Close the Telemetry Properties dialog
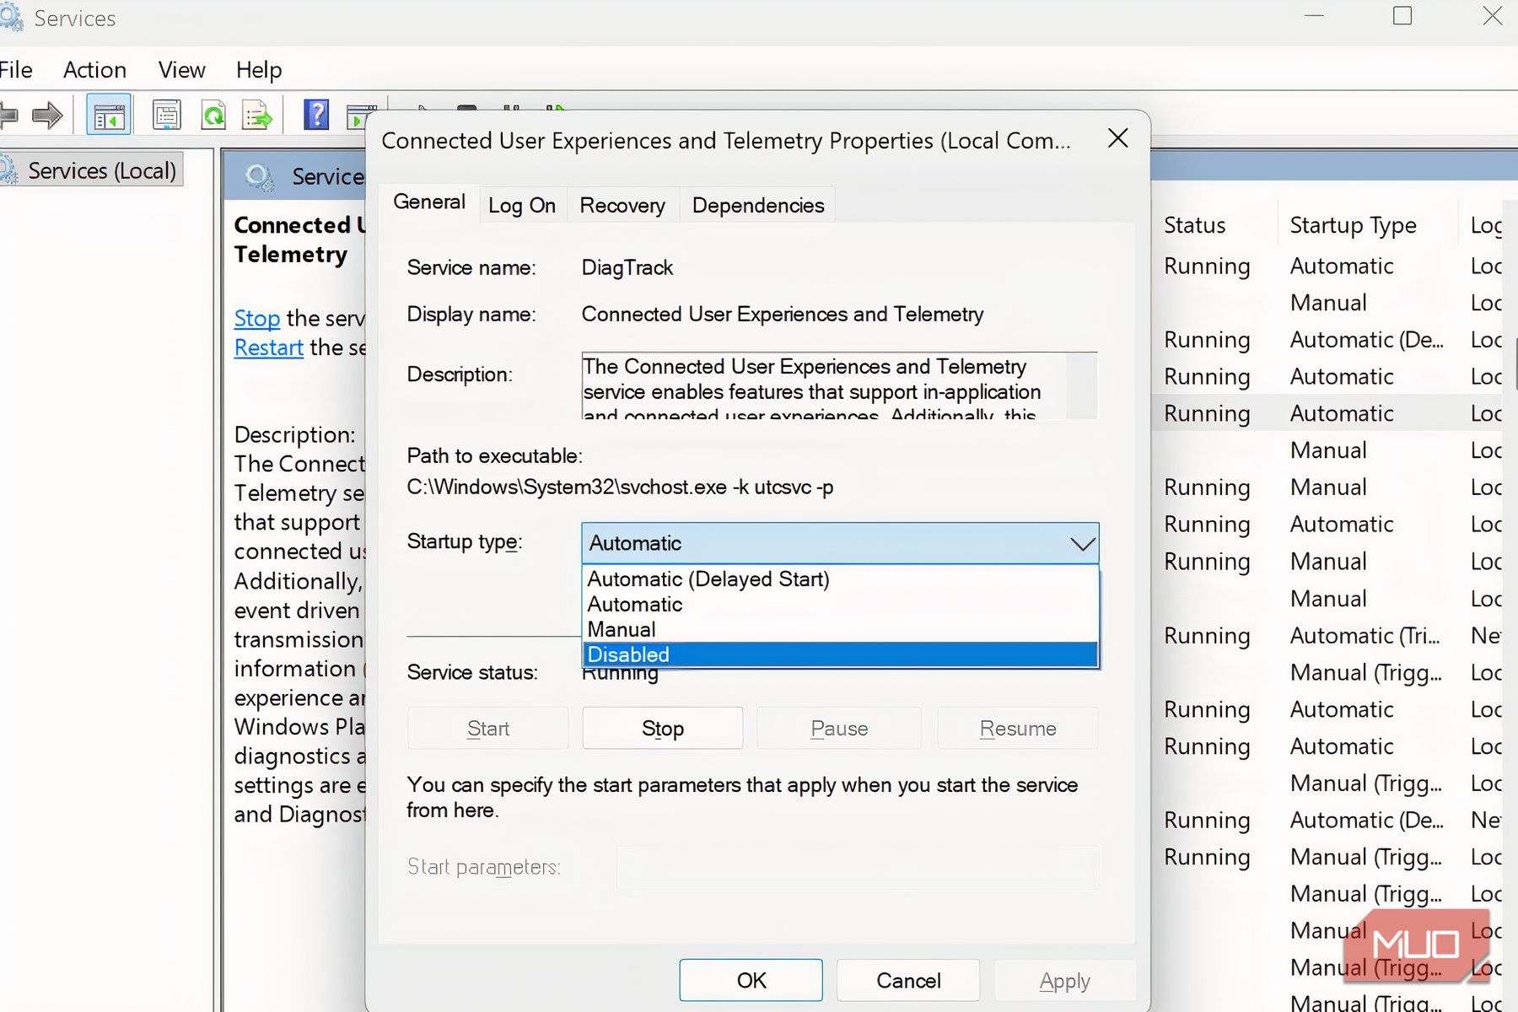Screen dimensions: 1518x1012 pos(1117,138)
